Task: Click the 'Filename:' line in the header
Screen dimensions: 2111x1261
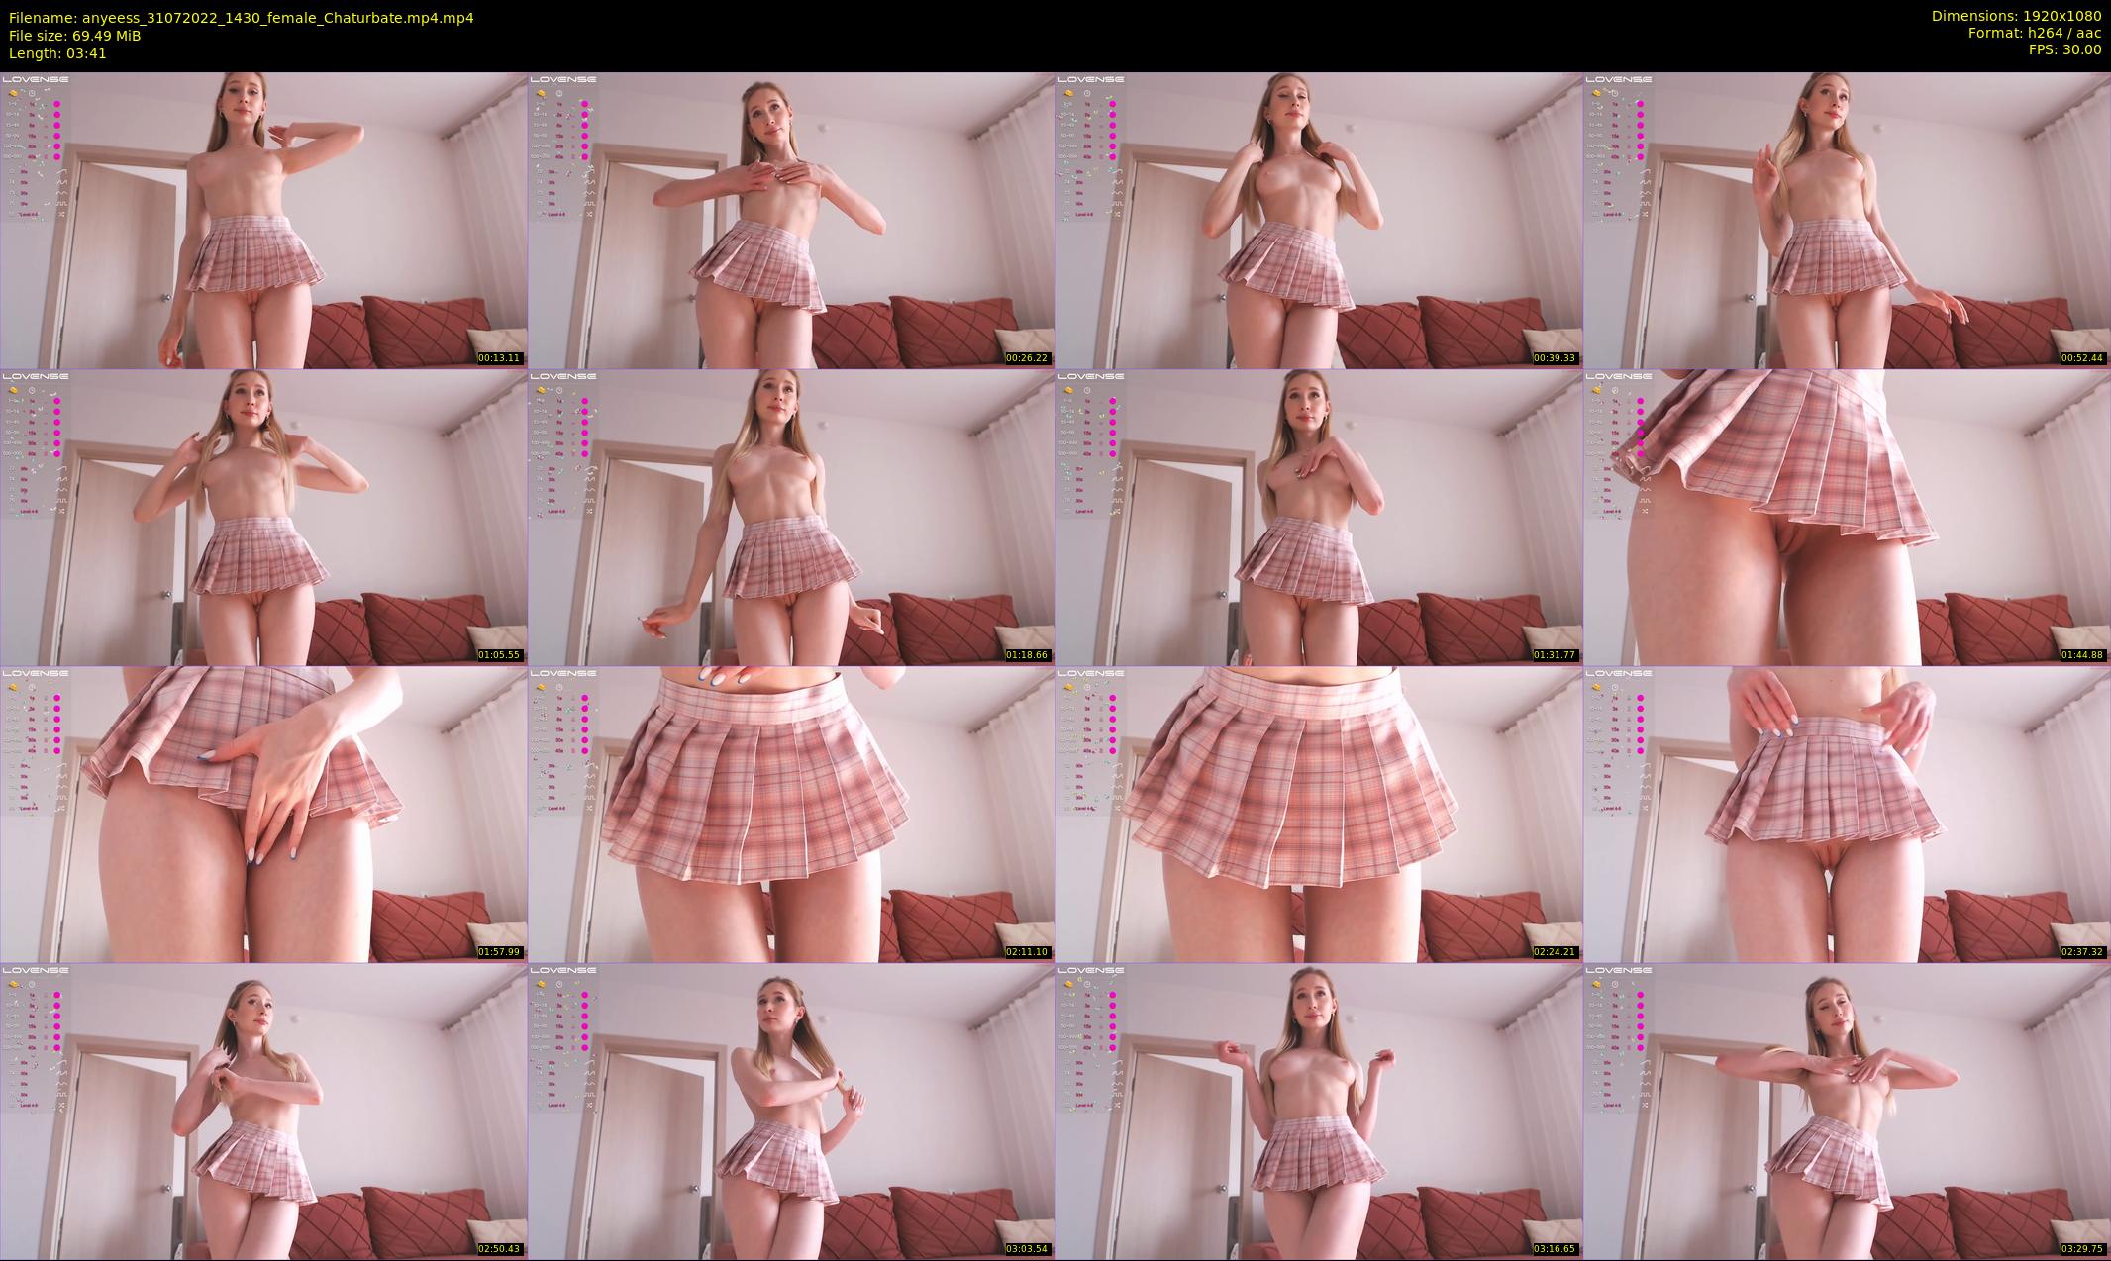Action: 241,18
